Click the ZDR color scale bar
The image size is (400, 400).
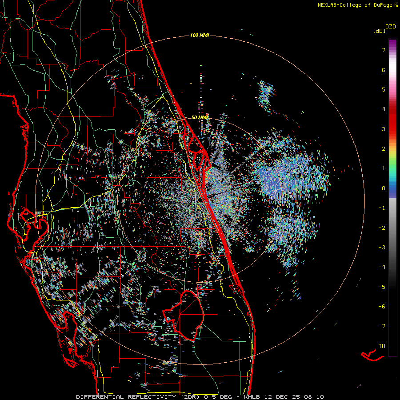tap(392, 197)
